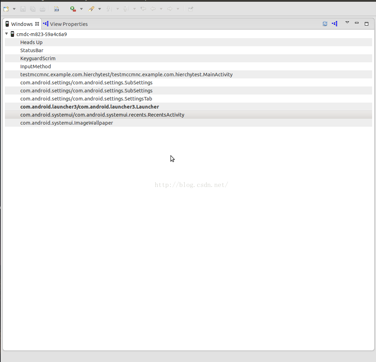The image size is (376, 362).
Task: Collapse the cmdc-m823-59a4c6a9 device node
Action: (7, 34)
